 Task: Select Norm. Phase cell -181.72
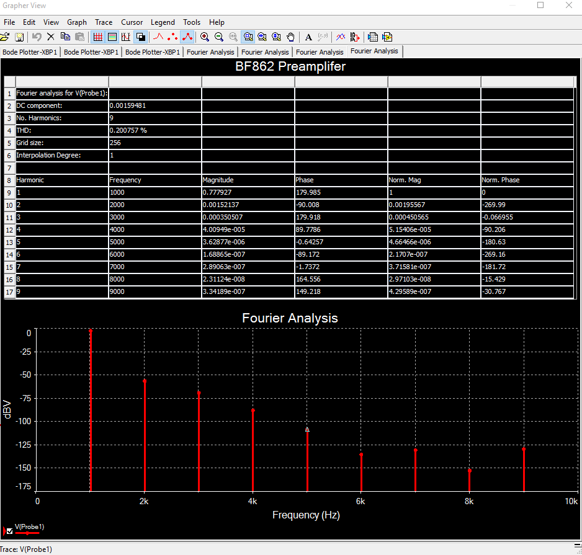click(527, 267)
